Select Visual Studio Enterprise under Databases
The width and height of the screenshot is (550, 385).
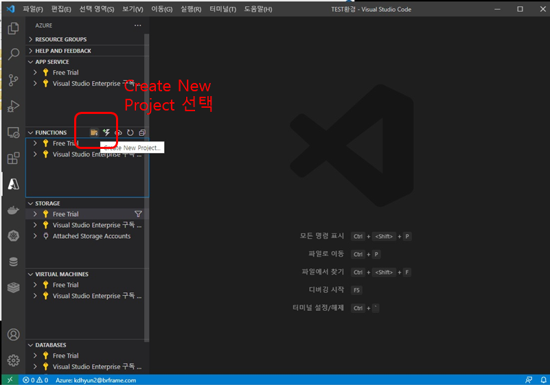coord(87,366)
